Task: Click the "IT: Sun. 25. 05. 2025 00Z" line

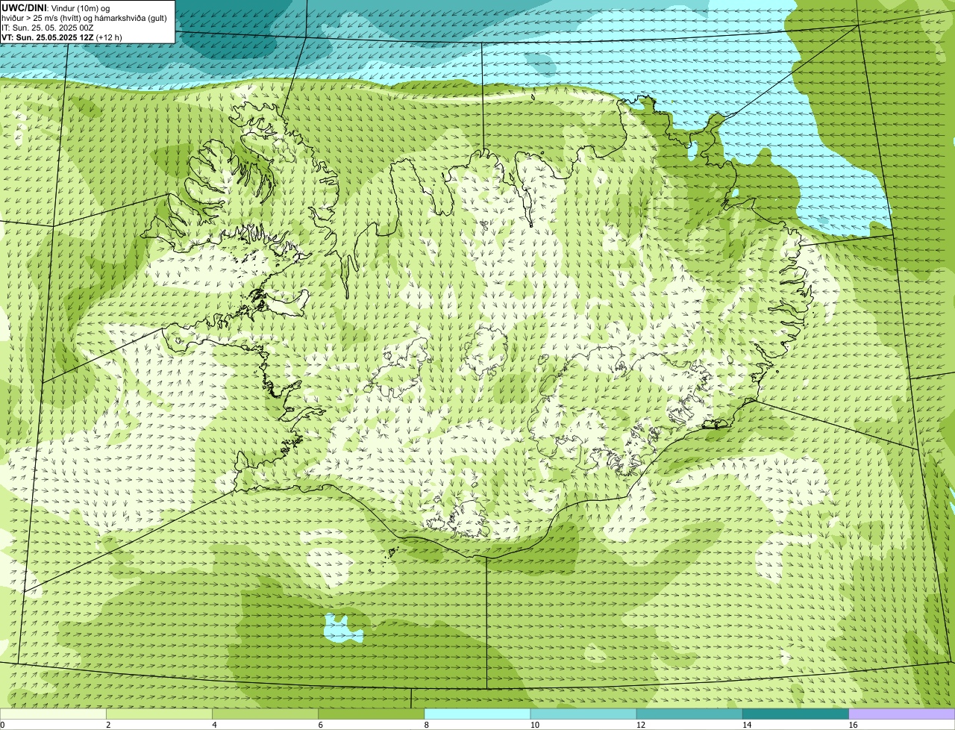Action: tap(48, 28)
